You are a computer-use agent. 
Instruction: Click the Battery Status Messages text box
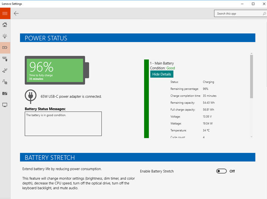tap(63, 124)
